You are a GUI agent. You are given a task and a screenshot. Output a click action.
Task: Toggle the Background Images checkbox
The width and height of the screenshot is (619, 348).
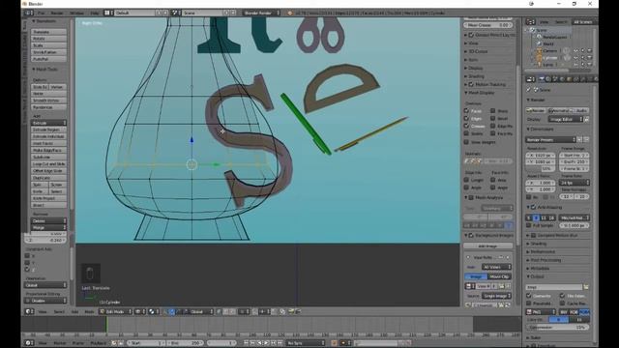click(x=471, y=236)
